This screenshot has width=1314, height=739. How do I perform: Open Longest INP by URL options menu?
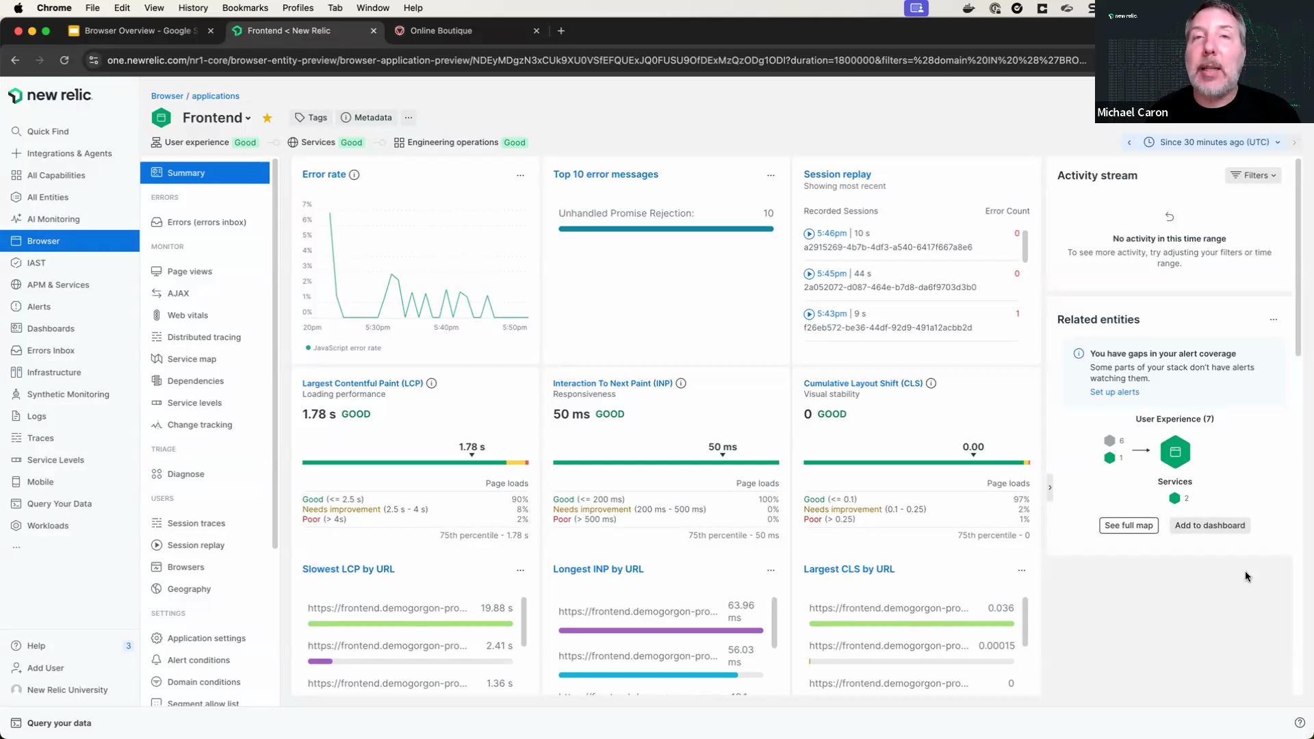[771, 570]
